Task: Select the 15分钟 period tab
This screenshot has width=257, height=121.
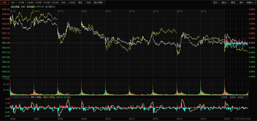Action: coord(38,3)
